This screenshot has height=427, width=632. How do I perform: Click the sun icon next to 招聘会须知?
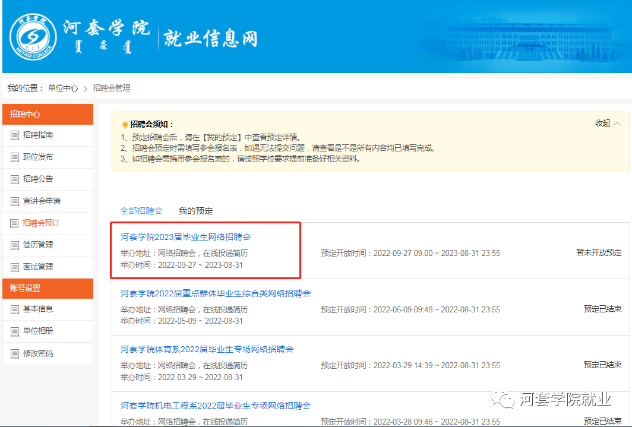(x=125, y=125)
